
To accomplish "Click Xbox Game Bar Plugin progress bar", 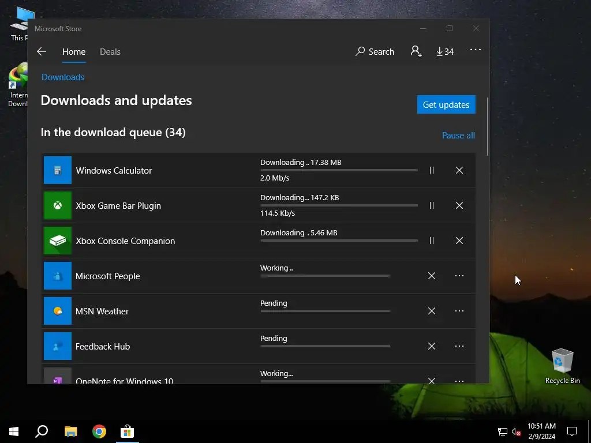I will click(x=339, y=205).
